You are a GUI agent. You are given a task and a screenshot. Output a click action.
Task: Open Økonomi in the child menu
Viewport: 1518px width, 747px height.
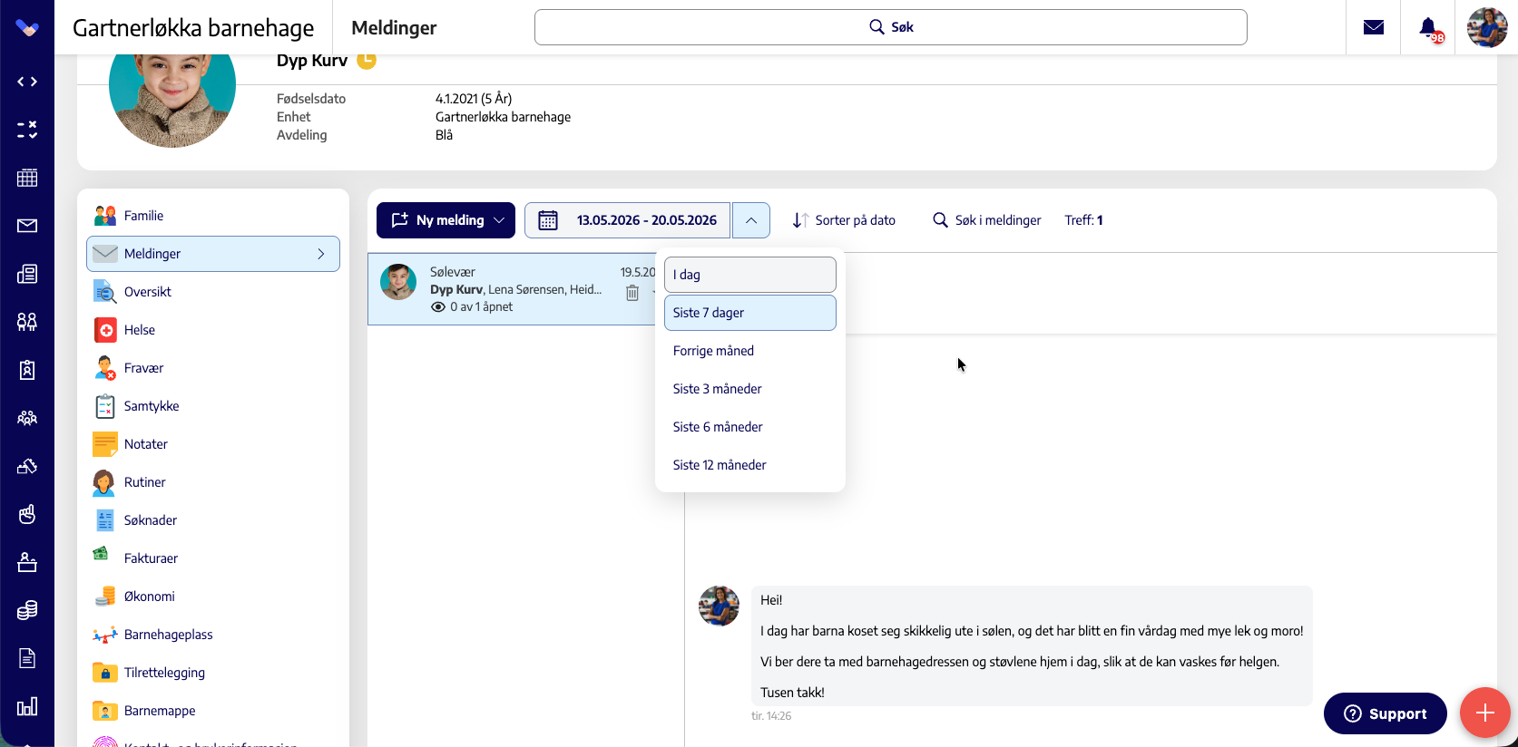213,597
